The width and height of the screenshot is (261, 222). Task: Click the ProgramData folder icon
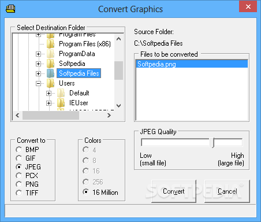51,54
